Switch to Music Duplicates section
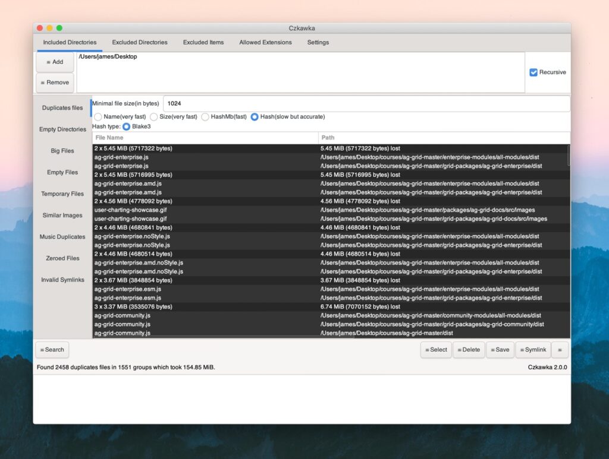This screenshot has height=459, width=609. (62, 237)
